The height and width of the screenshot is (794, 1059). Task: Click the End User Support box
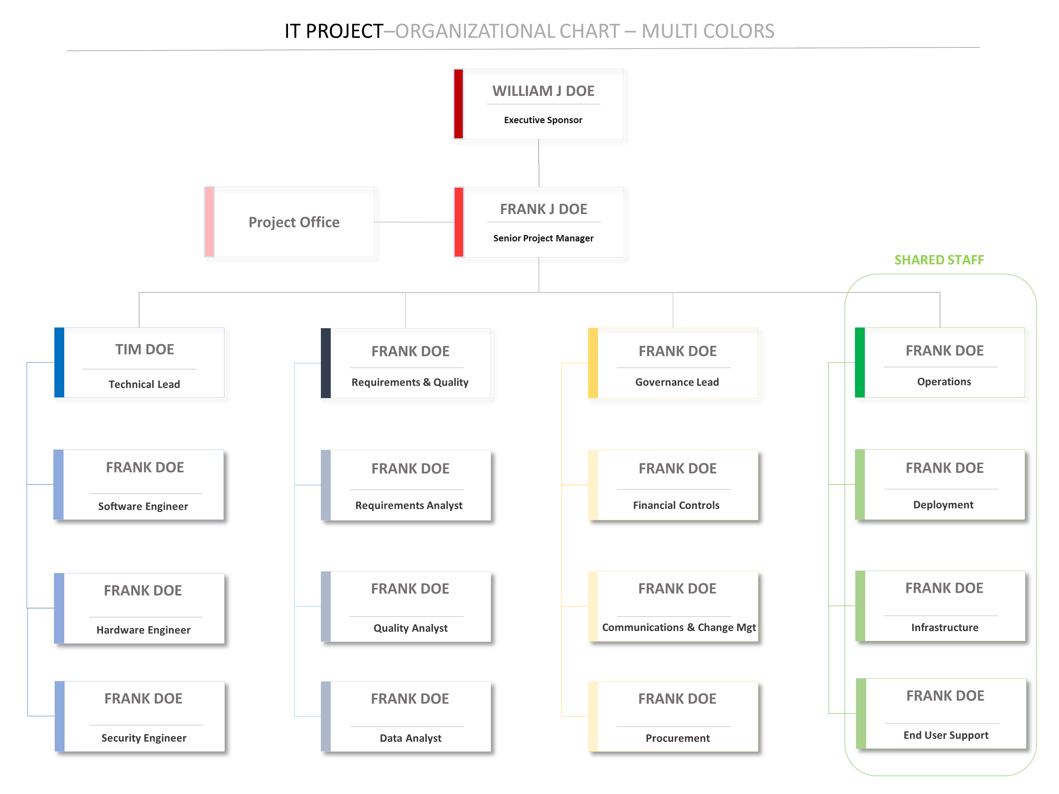coord(945,713)
